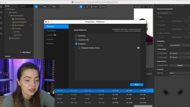
Task: Select the rotate manipulator tool
Action: 84,7
